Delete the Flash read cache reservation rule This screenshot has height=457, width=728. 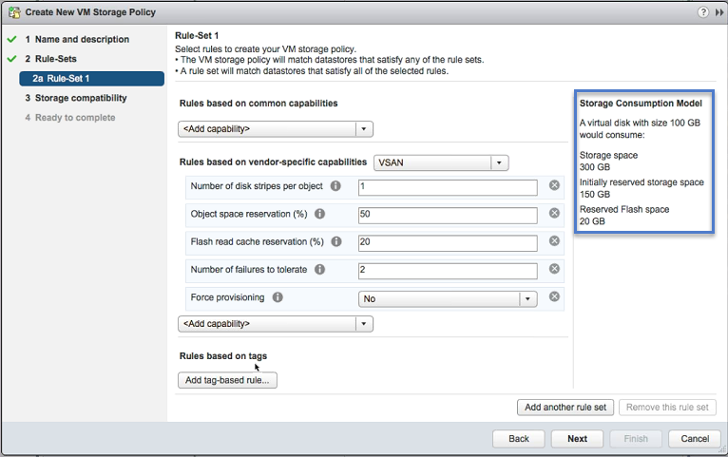point(554,241)
